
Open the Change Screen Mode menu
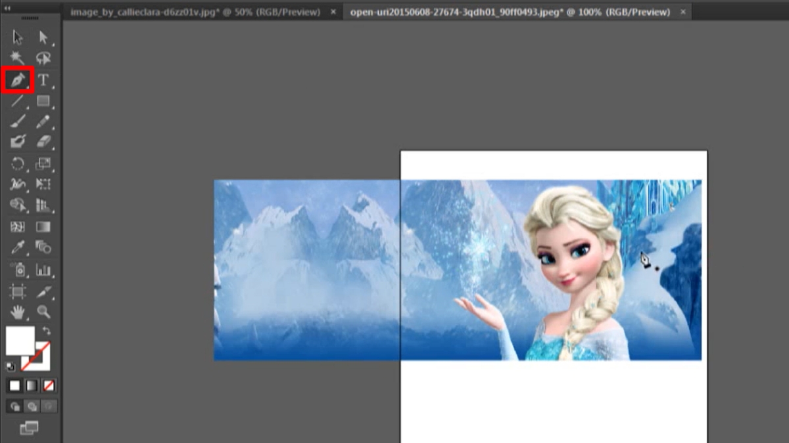tap(29, 428)
